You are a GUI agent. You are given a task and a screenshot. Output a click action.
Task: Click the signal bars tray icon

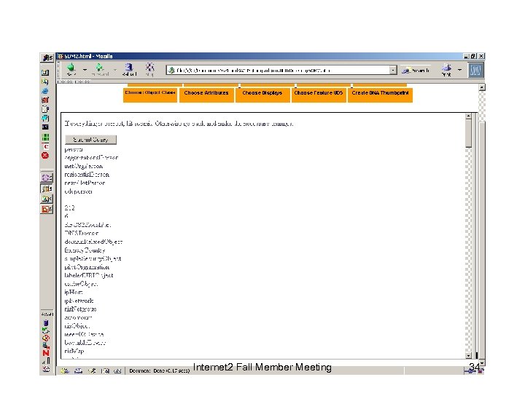point(47,361)
